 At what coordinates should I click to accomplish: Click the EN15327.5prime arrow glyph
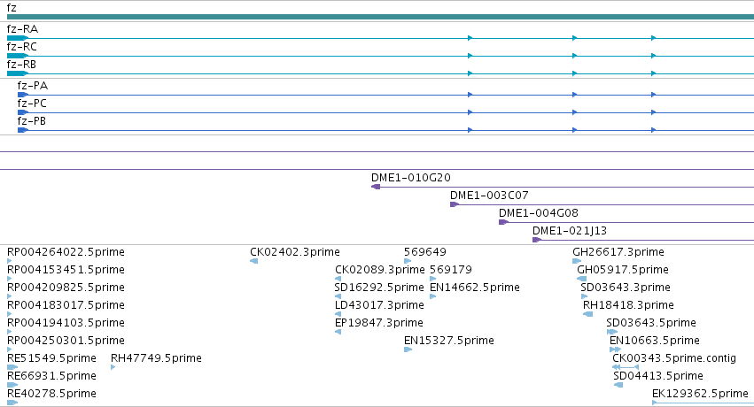[408, 349]
